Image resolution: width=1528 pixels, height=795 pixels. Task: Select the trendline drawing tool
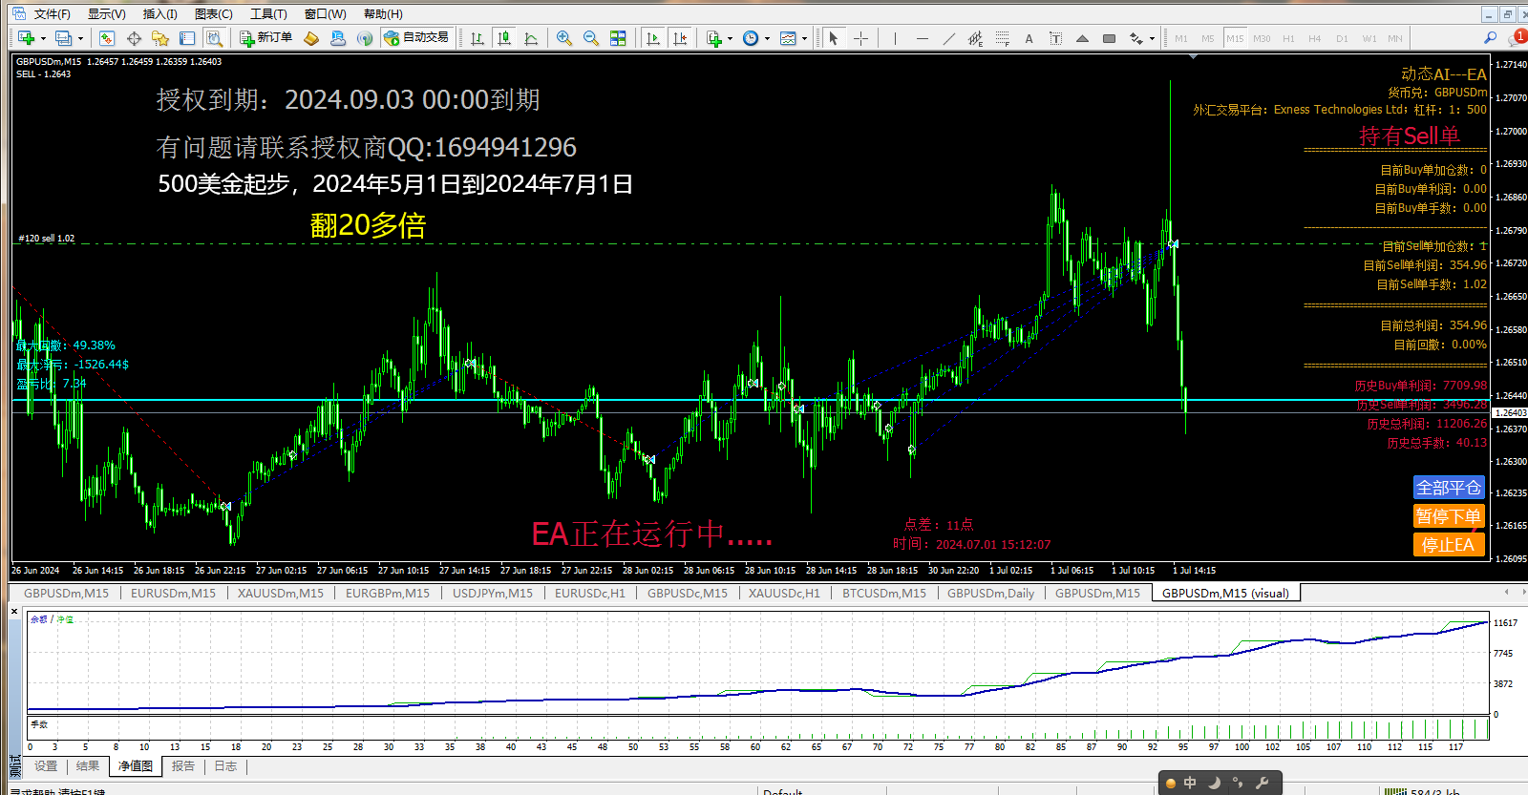click(x=948, y=38)
